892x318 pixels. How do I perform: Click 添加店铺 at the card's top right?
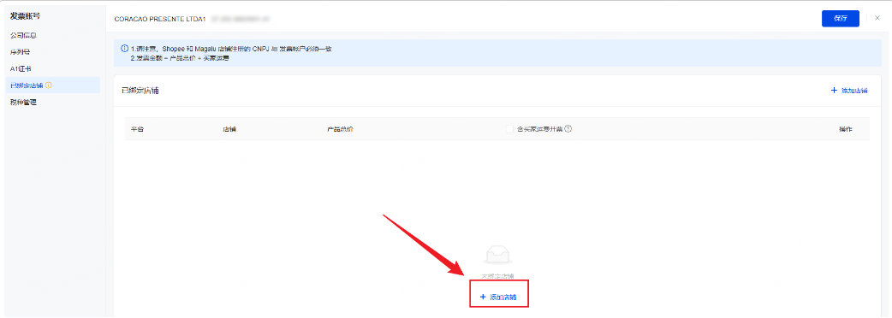pyautogui.click(x=849, y=91)
